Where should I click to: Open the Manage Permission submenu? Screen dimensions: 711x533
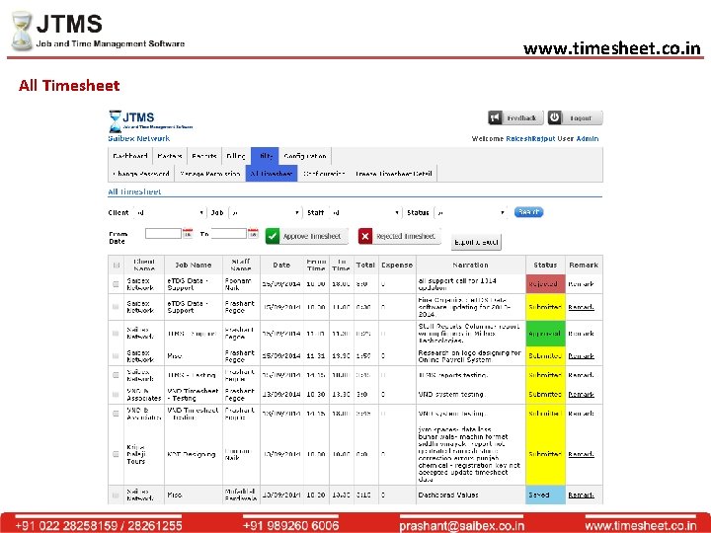click(210, 174)
